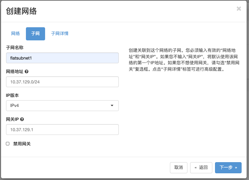Viewport: 249px width, 180px height.
Task: Click the 禁用网关 label text
Action: [22, 144]
